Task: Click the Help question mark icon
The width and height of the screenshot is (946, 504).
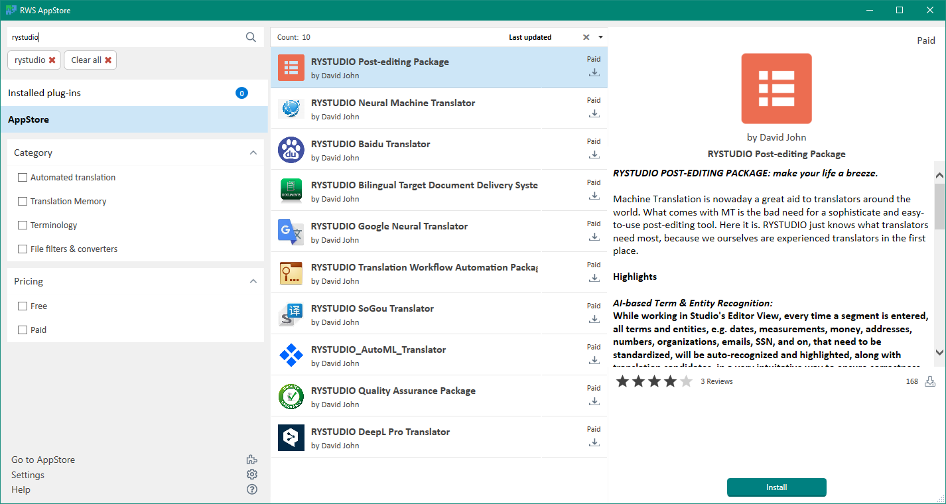Action: tap(251, 489)
